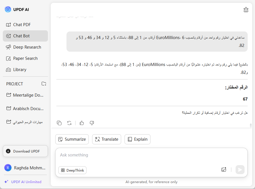Clear chat with the broom icon
This screenshot has width=255, height=189.
click(x=246, y=10)
